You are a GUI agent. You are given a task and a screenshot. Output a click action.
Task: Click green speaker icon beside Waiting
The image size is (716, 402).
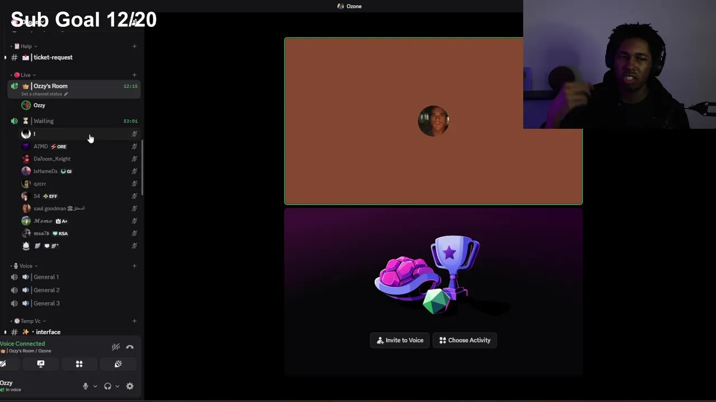coord(14,121)
